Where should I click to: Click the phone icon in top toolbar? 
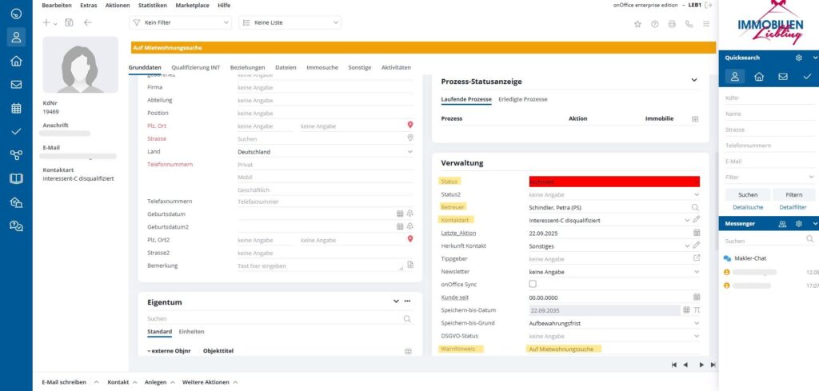[689, 24]
